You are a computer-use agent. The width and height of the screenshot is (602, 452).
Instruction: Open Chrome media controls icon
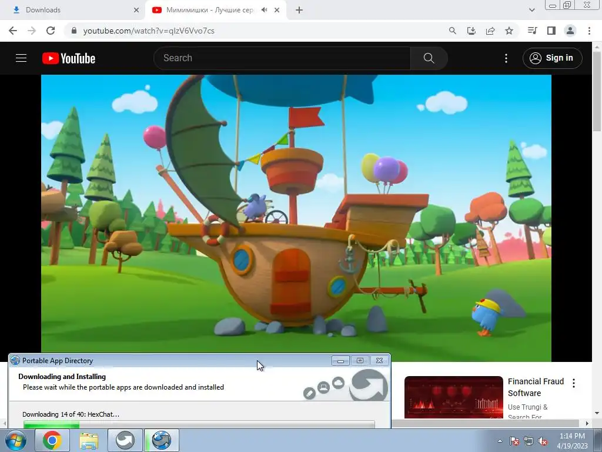pos(532,31)
